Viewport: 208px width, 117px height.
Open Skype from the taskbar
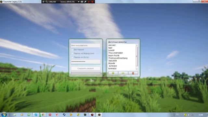tap(36, 115)
